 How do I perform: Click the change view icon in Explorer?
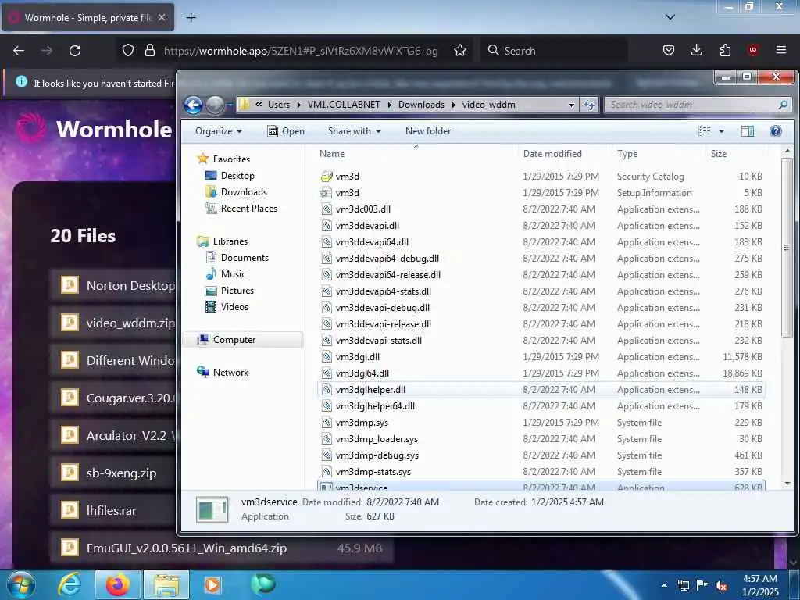[x=705, y=131]
